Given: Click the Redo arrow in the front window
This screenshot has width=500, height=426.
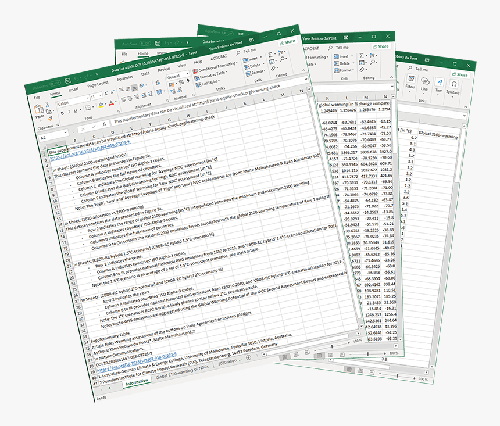Looking at the screenshot, I should pos(87,76).
